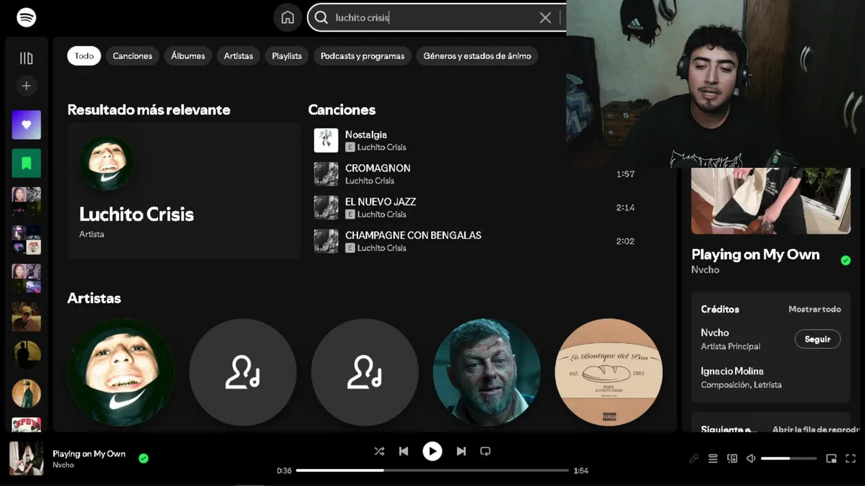Image resolution: width=865 pixels, height=486 pixels.
Task: Go to Home via house icon
Action: tap(288, 18)
